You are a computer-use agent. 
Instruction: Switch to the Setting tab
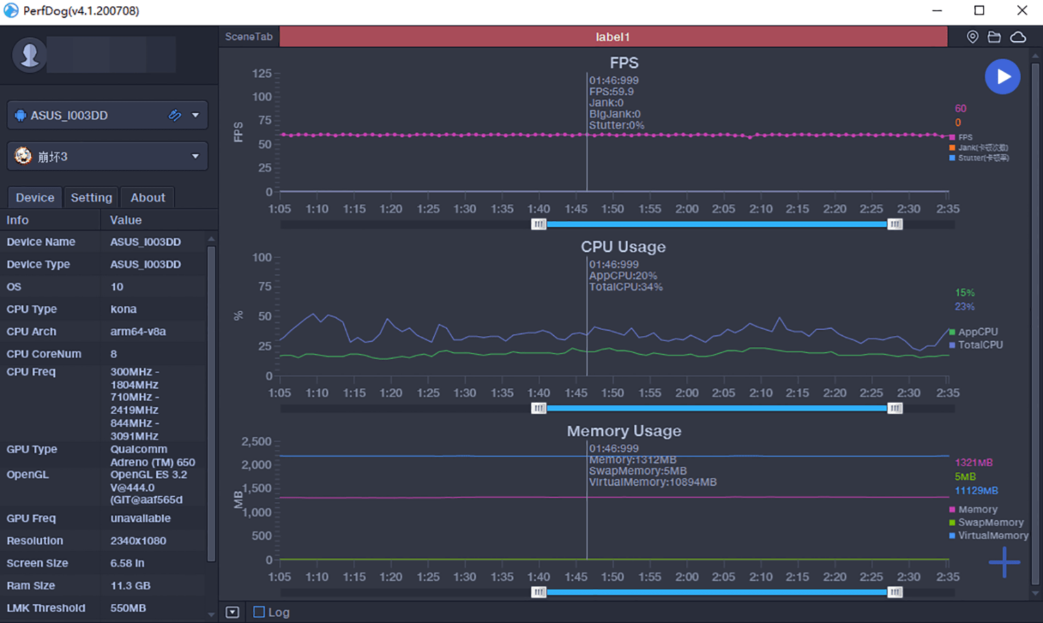click(91, 197)
